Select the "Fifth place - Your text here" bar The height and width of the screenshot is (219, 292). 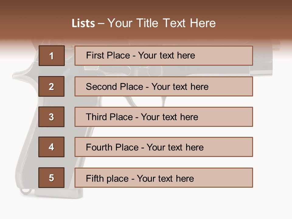tap(164, 178)
